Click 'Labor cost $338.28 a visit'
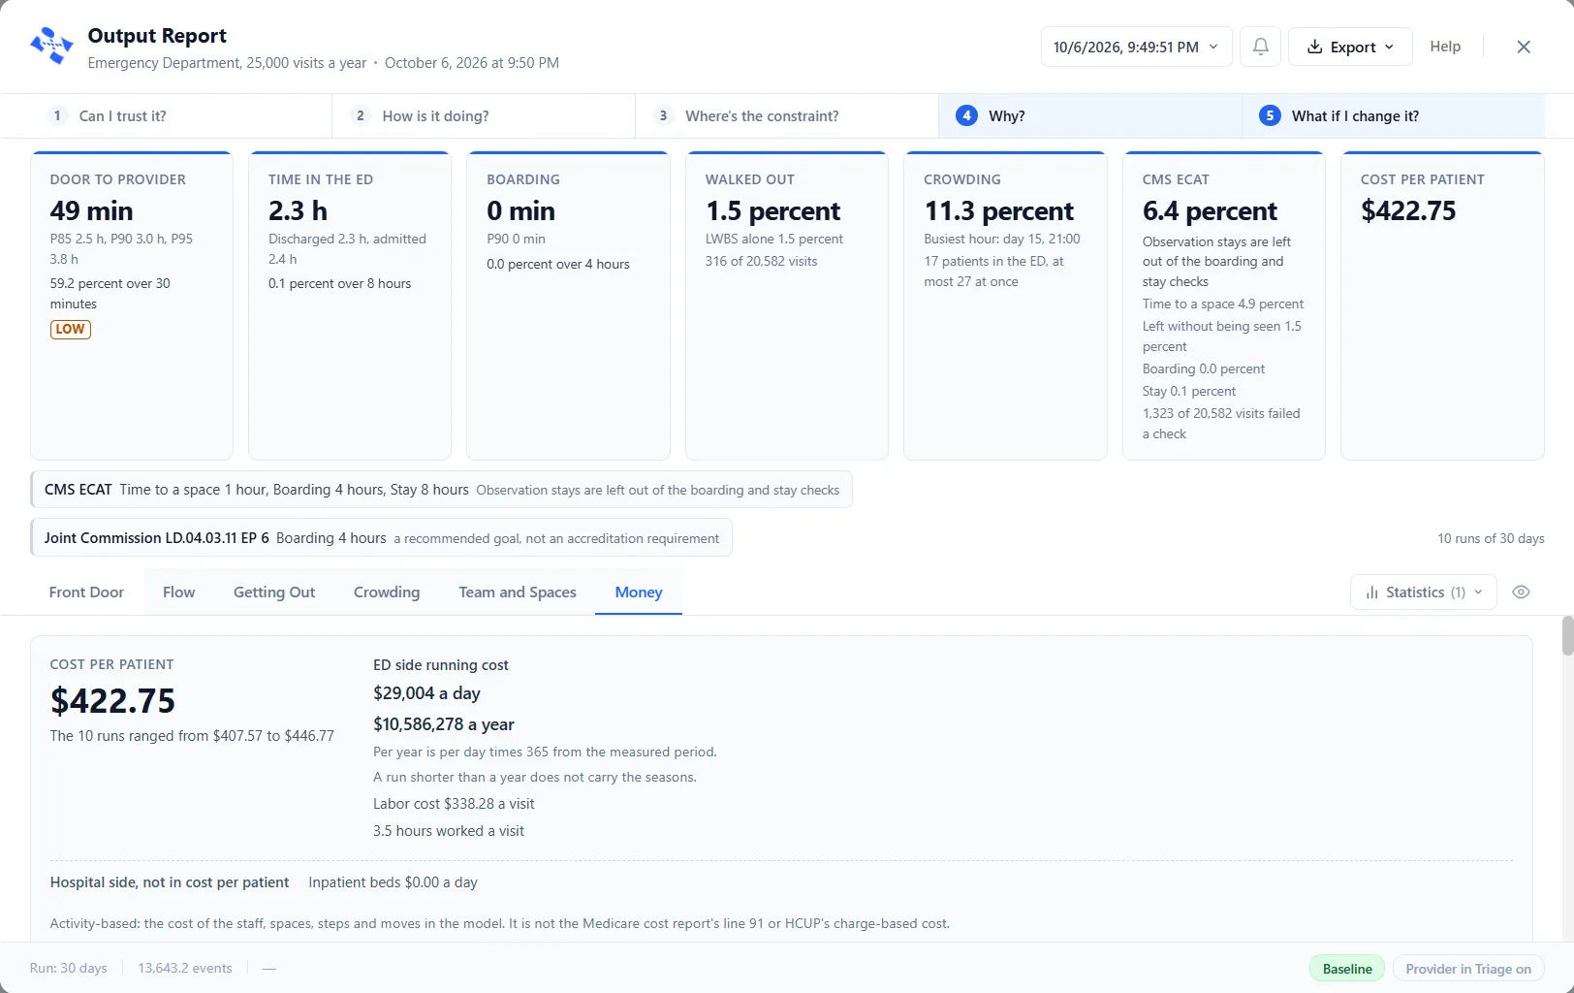The height and width of the screenshot is (993, 1574). (454, 804)
